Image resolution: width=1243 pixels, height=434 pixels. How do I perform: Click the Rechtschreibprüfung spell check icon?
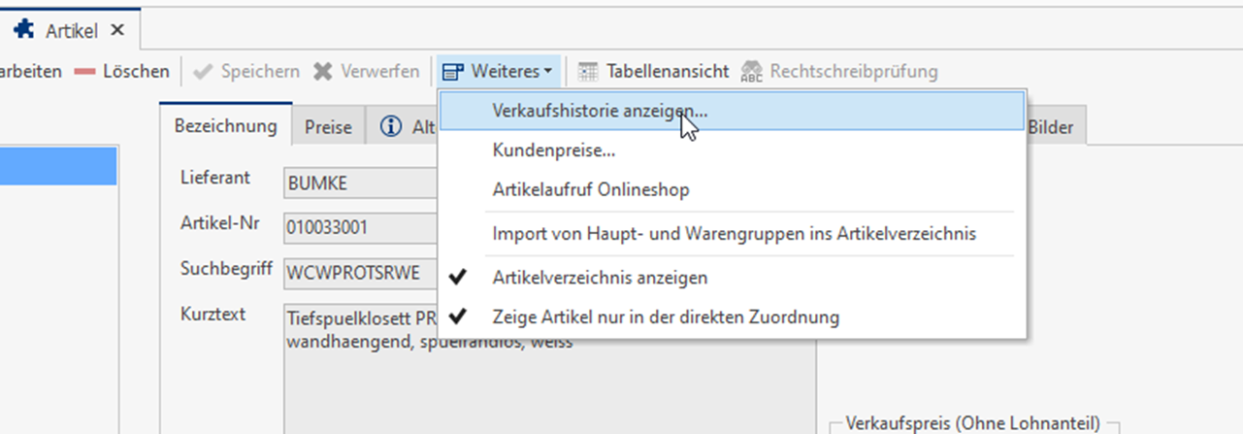coord(751,71)
